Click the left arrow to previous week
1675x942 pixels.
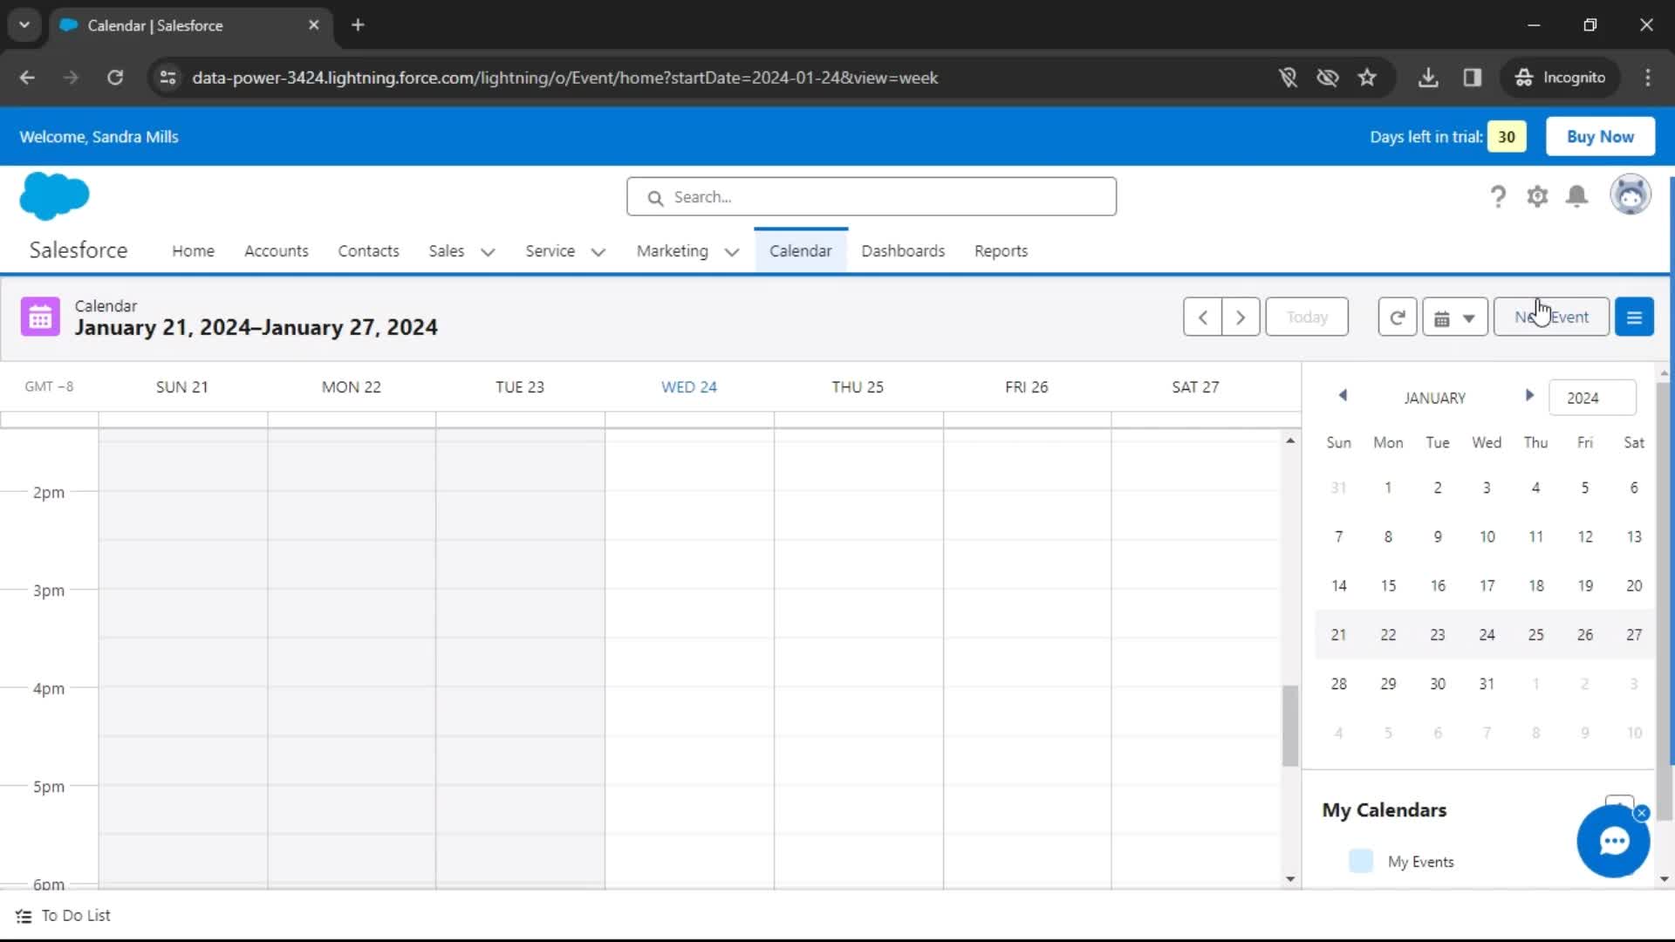coord(1202,317)
